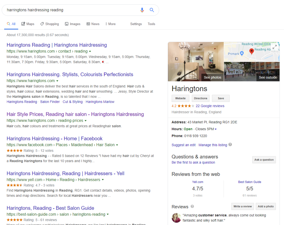Viewport: 284px width, 225px height.
Task: Expand the map with the fullscreen arrows icon
Action: [x=275, y=47]
